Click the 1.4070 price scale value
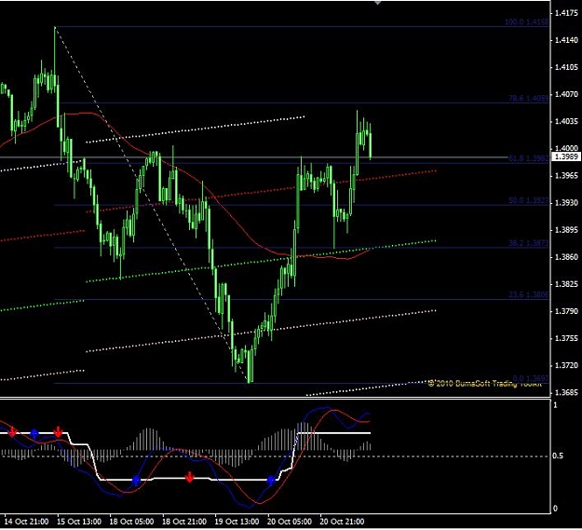This screenshot has width=582, height=530. tap(566, 94)
